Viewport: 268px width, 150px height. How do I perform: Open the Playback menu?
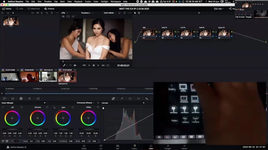click(78, 2)
